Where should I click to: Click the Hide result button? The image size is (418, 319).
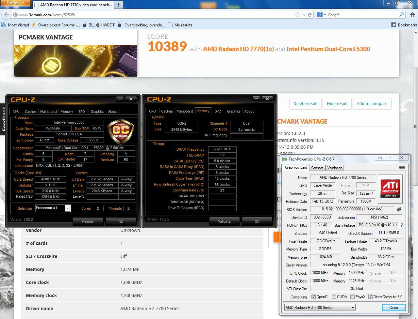(337, 103)
